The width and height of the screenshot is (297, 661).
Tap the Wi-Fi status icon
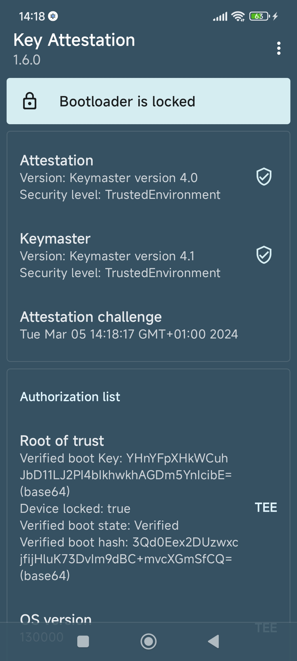[x=238, y=17]
